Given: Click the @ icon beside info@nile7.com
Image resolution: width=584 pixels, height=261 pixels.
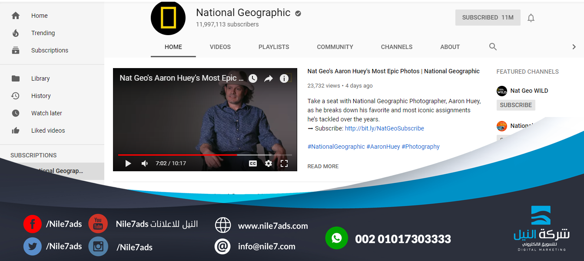Looking at the screenshot, I should (x=222, y=246).
